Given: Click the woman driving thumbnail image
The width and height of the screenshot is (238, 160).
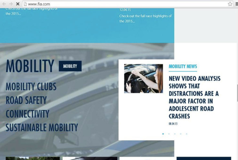Looking at the screenshot, I should pos(144,78).
